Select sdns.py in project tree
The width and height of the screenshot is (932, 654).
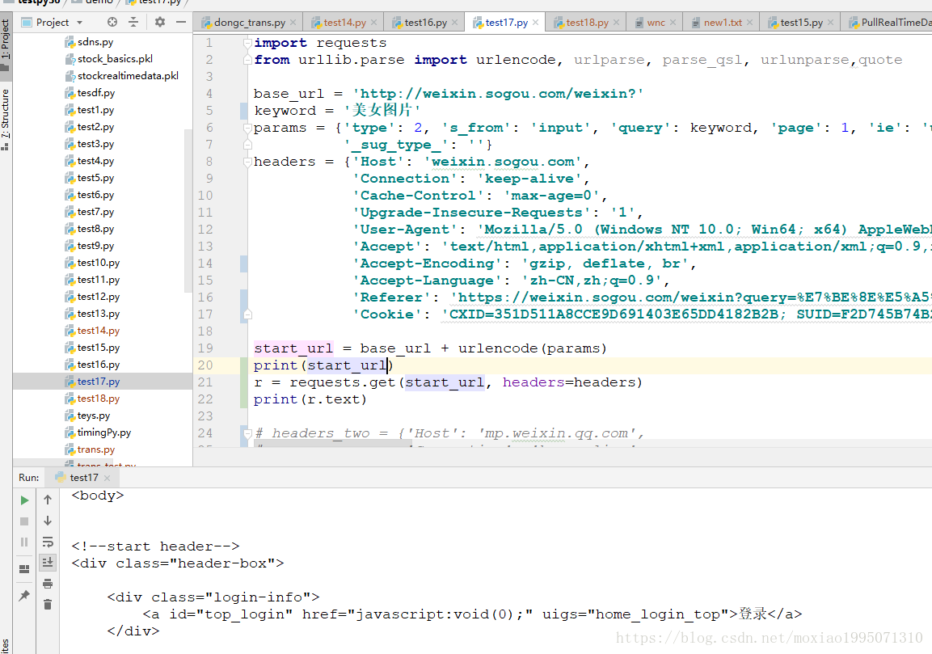coord(95,42)
